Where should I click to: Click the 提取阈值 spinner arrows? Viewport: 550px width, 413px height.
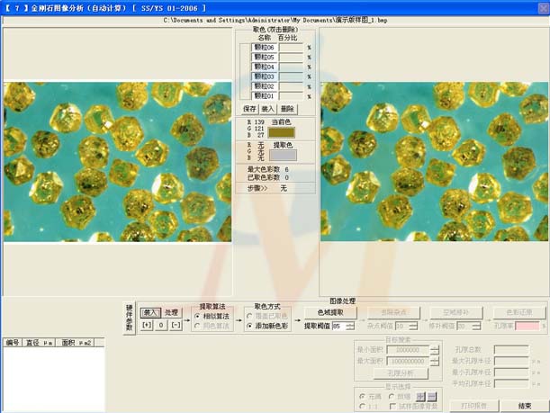[x=349, y=326]
